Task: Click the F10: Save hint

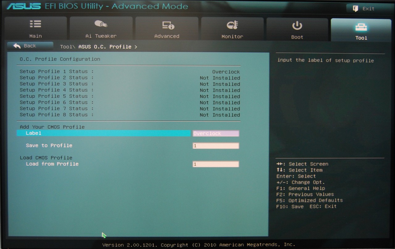Action: [x=290, y=207]
